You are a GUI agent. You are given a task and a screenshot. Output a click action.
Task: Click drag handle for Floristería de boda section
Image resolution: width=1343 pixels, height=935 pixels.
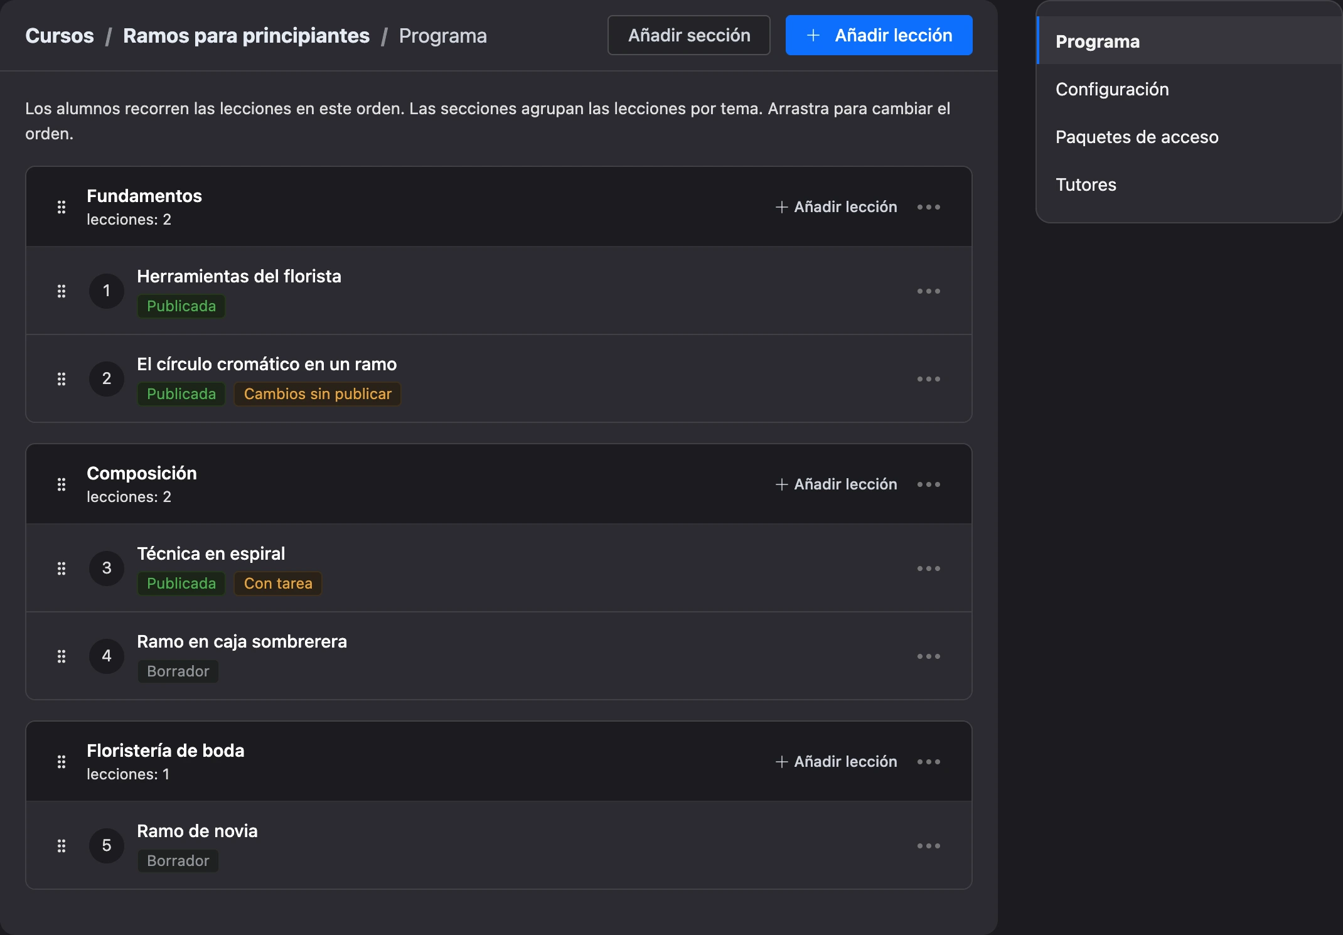(x=62, y=762)
